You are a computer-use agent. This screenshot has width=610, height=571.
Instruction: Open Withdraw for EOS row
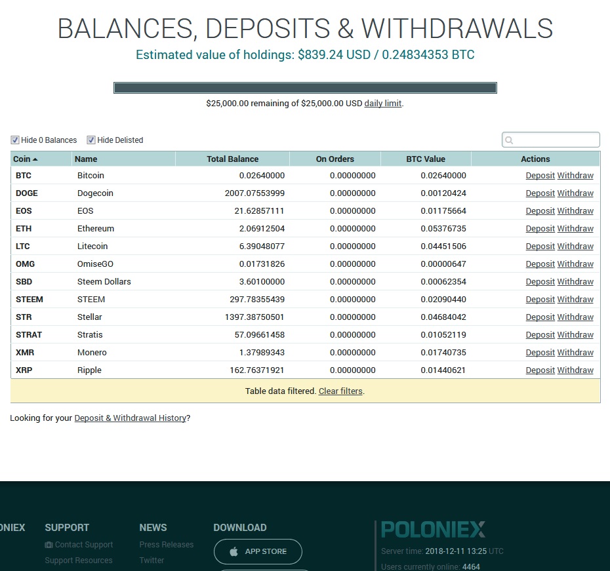coord(575,210)
